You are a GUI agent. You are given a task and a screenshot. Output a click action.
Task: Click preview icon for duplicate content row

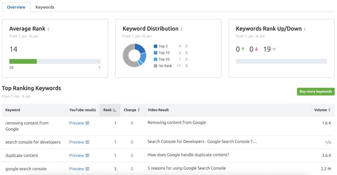point(87,156)
